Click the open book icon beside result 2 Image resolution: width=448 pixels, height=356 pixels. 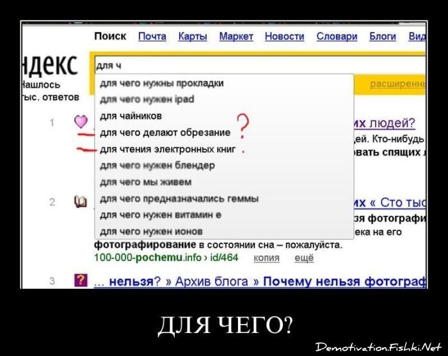pyautogui.click(x=81, y=202)
